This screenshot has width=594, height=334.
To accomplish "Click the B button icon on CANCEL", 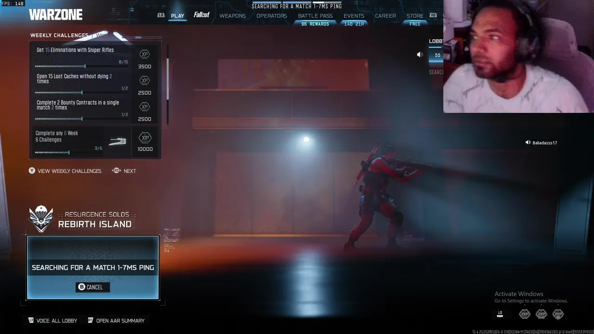I will (82, 287).
